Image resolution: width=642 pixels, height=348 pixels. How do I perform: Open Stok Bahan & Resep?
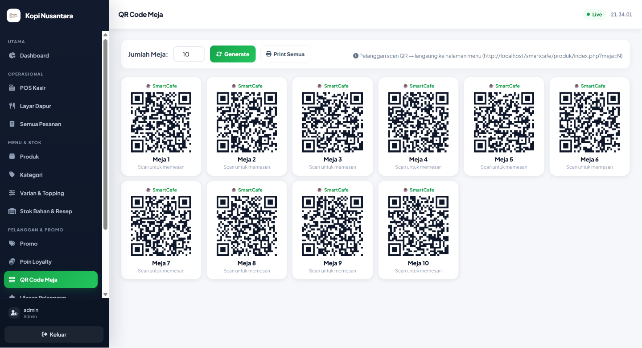tap(51, 211)
